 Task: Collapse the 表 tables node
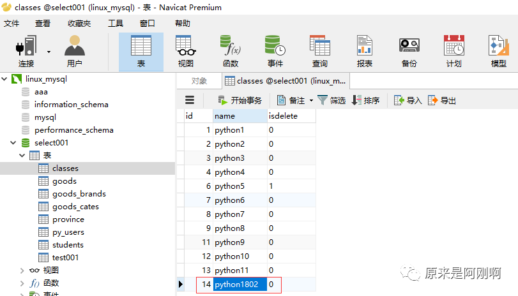[x=22, y=156]
